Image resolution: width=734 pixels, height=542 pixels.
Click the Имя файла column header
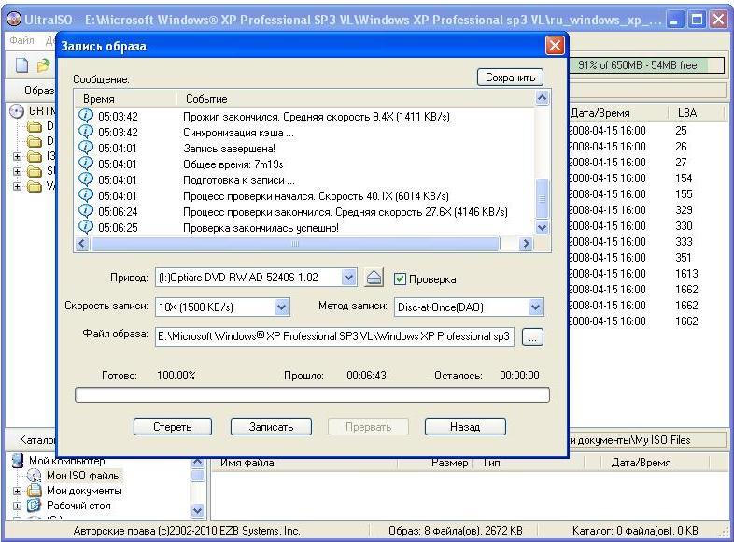click(x=304, y=463)
